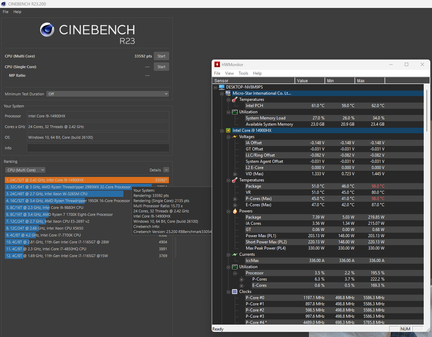Maximize the HWMonitor window
The height and width of the screenshot is (337, 432).
406,64
